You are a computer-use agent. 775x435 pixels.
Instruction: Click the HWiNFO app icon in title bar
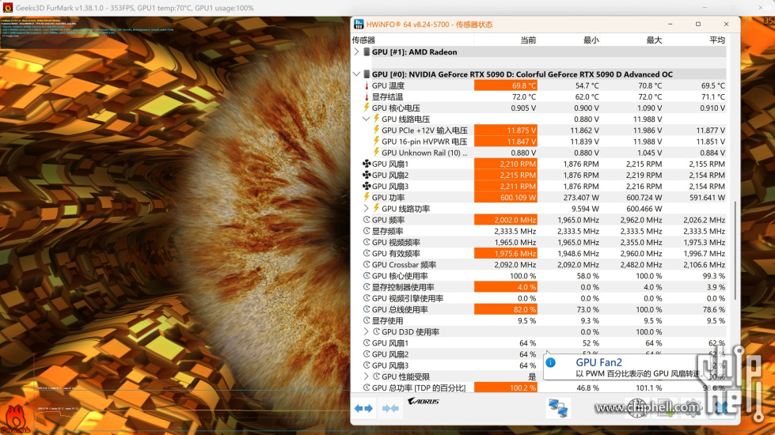pyautogui.click(x=359, y=25)
